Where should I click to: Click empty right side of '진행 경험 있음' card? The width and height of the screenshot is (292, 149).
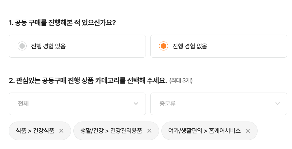point(114,46)
